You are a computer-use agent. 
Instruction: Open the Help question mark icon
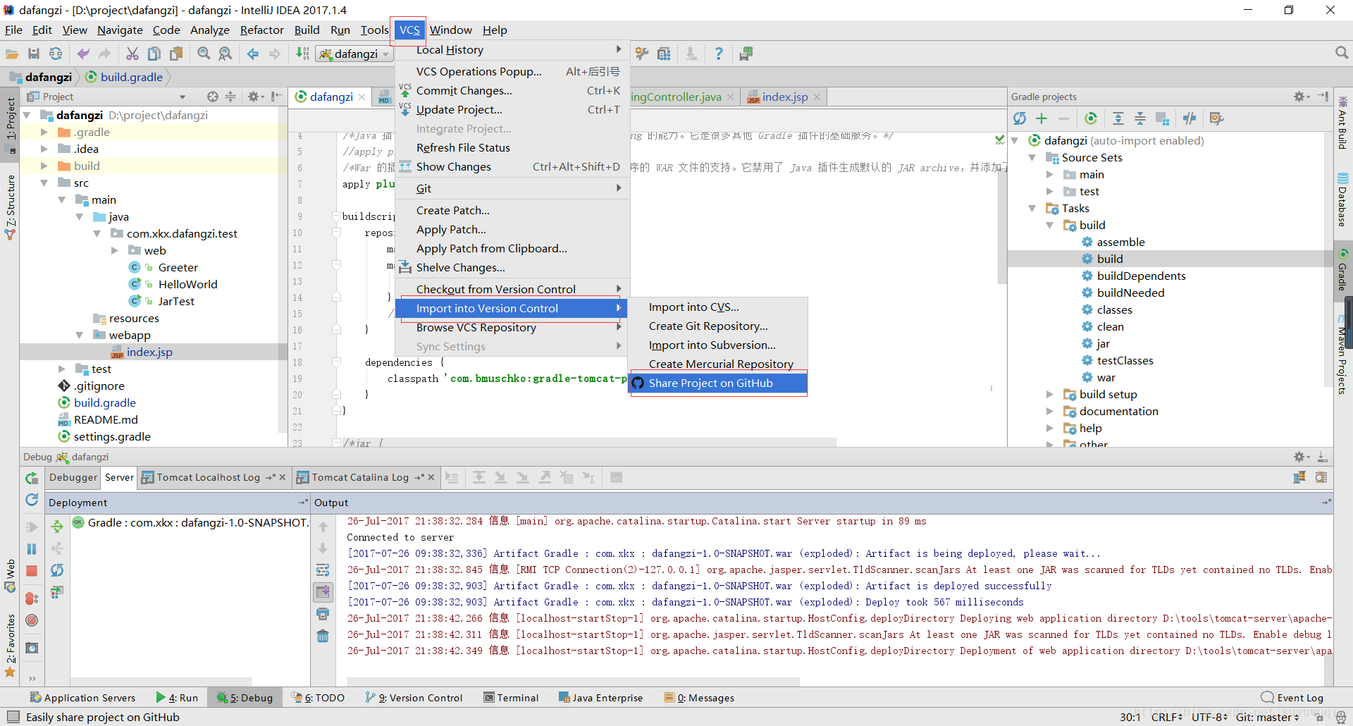718,54
